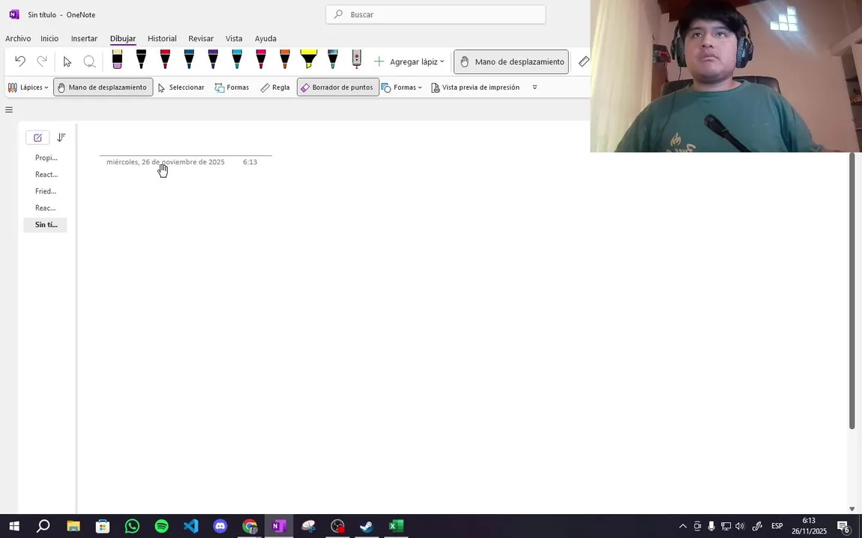
Task: Open the Archivo menu
Action: point(18,38)
